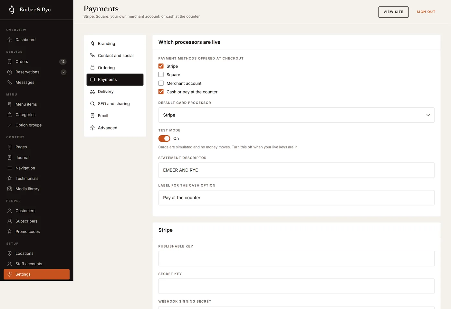The image size is (451, 309).
Task: Click the Label for the cash option field
Action: tap(296, 198)
